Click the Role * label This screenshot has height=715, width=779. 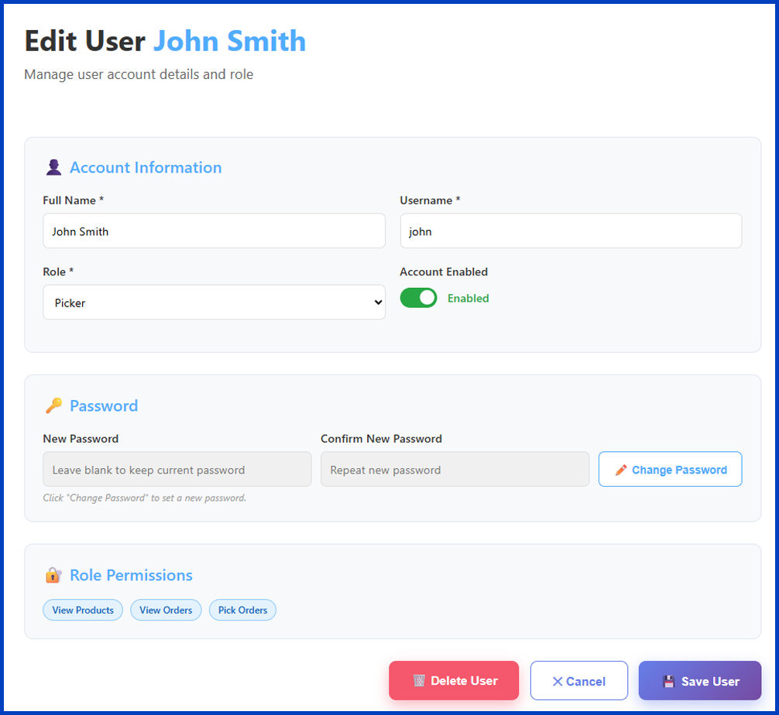tap(58, 272)
